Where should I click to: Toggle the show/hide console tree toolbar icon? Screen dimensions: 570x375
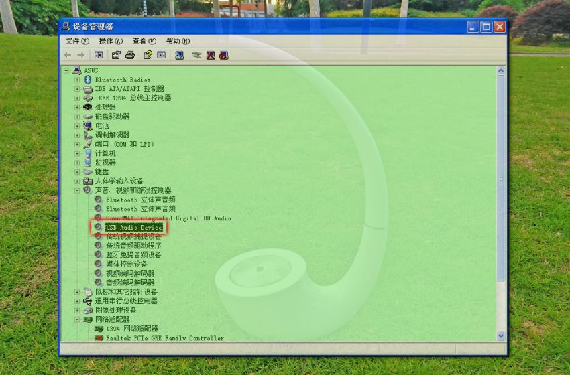99,55
